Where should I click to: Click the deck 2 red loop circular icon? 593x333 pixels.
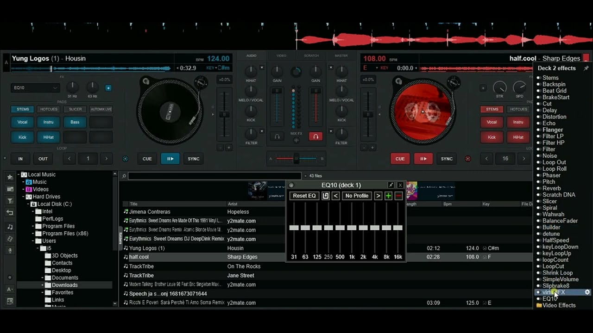467,159
